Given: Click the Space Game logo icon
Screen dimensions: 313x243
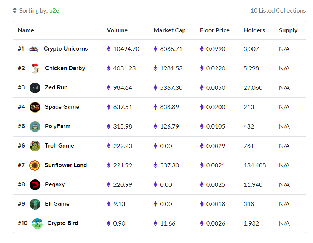Looking at the screenshot, I should 35,107.
